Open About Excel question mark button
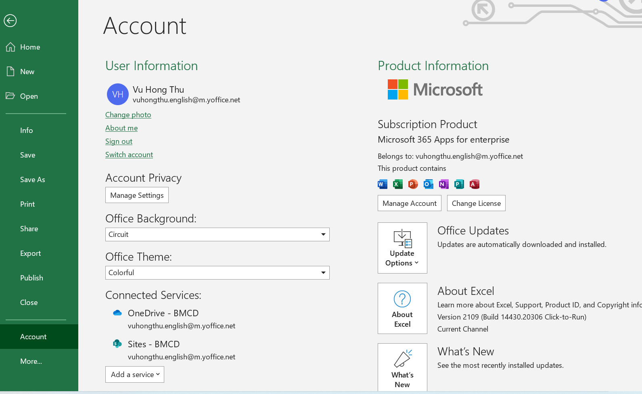 [402, 308]
